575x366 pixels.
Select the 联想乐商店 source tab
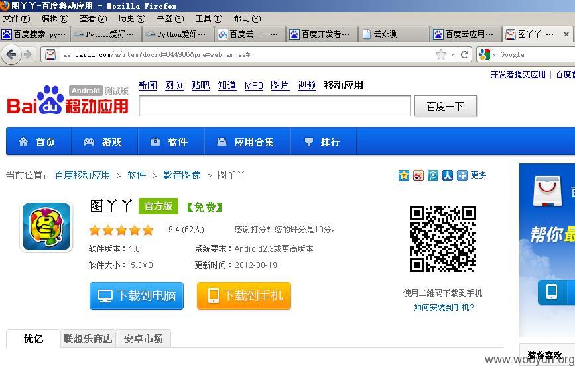tap(88, 339)
